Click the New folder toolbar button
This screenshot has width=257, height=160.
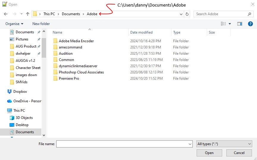(41, 24)
